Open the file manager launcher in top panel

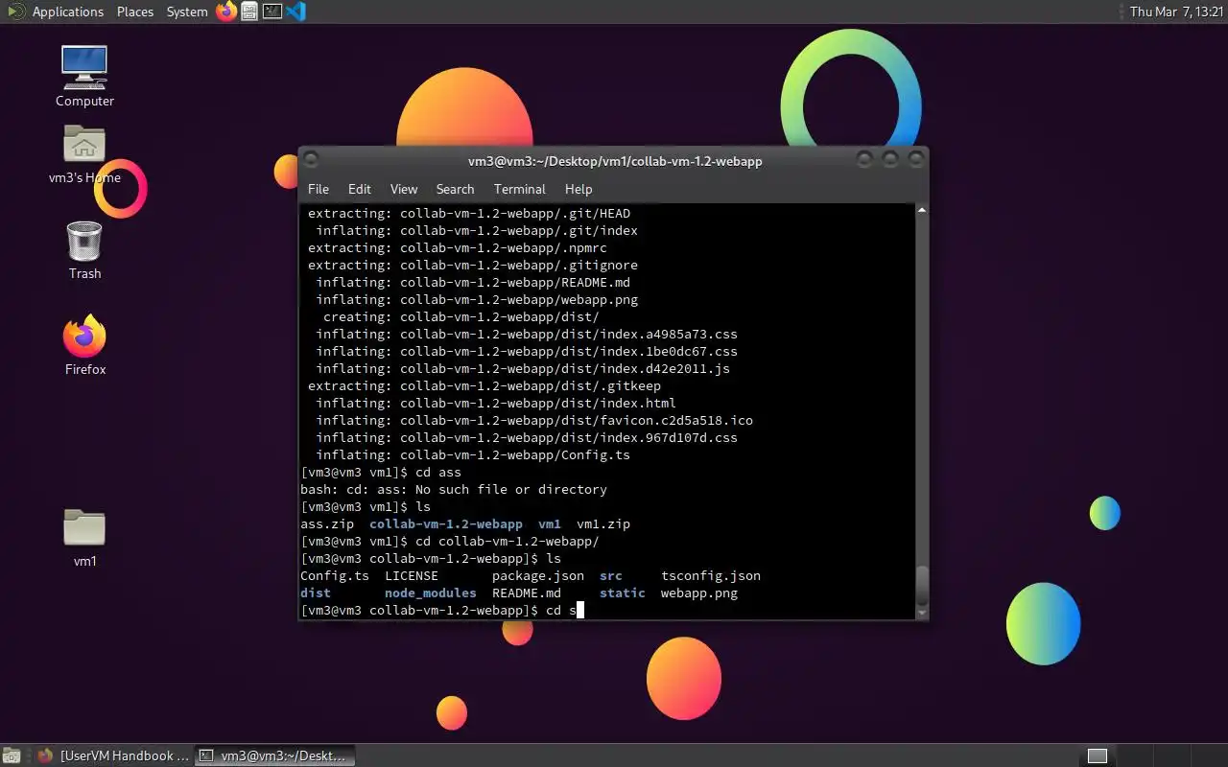click(x=249, y=12)
